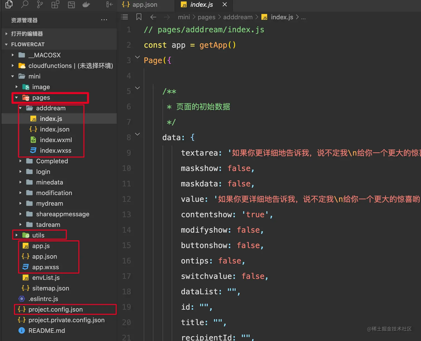Collapse the pages folder
The image size is (421, 341).
[x=59, y=98]
